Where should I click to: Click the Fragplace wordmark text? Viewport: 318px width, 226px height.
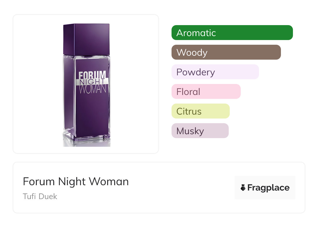(x=268, y=188)
